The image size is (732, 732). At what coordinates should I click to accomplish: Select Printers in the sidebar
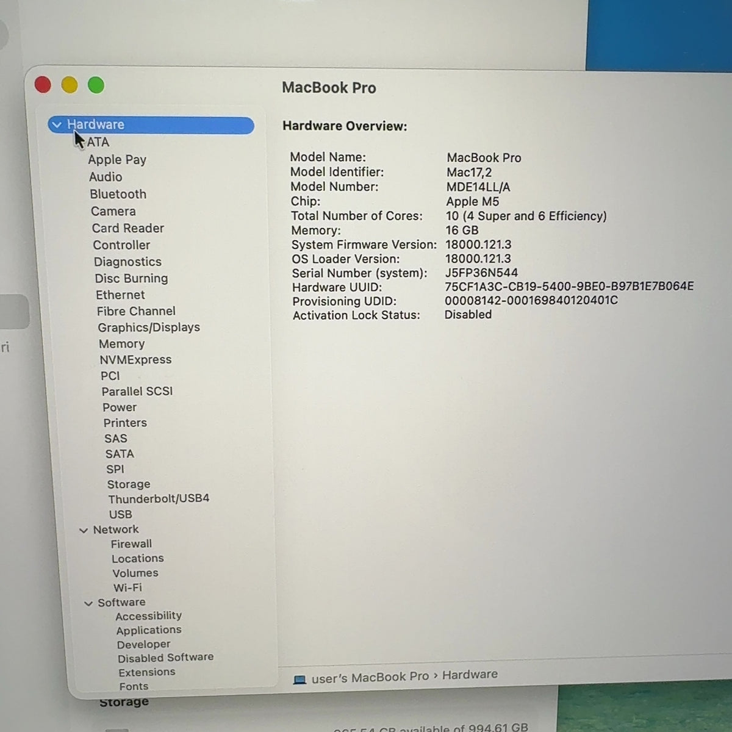point(125,423)
